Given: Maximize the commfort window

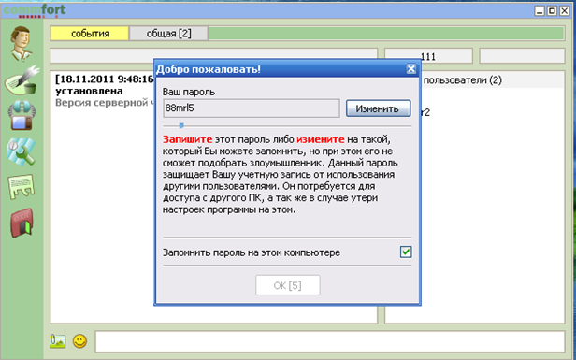Looking at the screenshot, I should click(552, 10).
